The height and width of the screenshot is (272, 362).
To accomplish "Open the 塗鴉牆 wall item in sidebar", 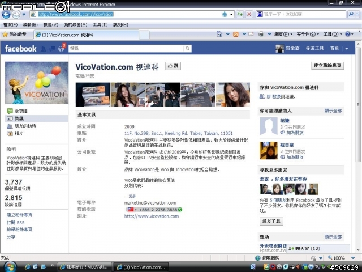I will click(21, 111).
